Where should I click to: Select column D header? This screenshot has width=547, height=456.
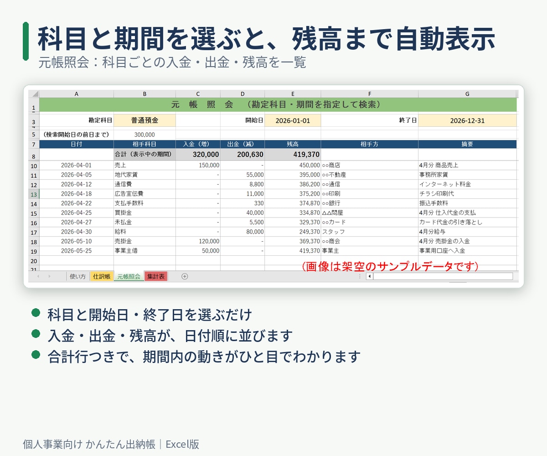click(x=243, y=93)
